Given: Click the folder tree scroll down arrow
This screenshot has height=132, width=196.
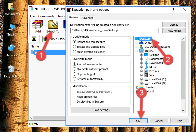Looking at the screenshot, I should click(183, 110).
